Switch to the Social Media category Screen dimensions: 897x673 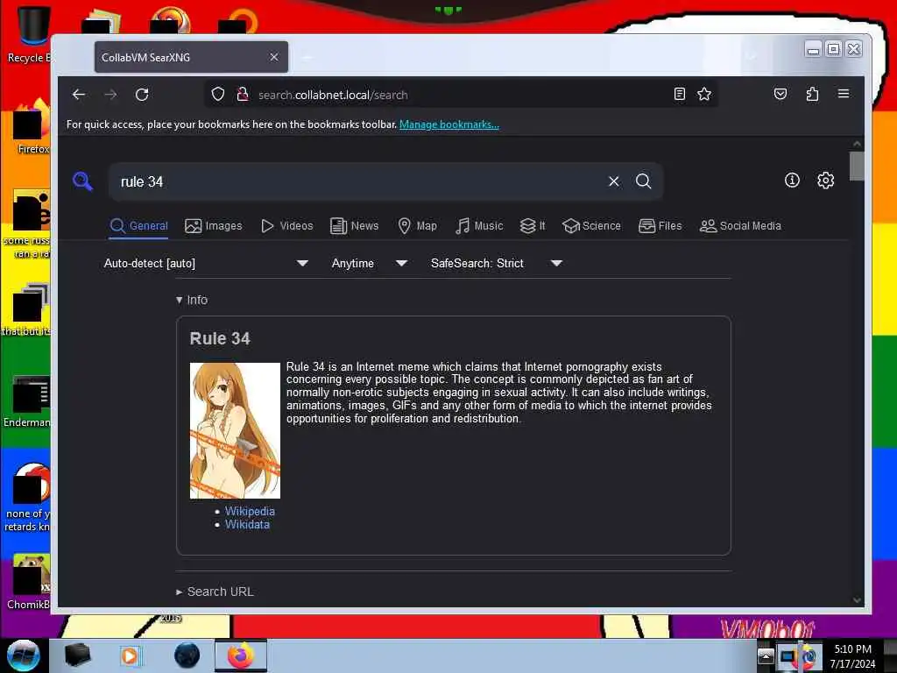[740, 226]
